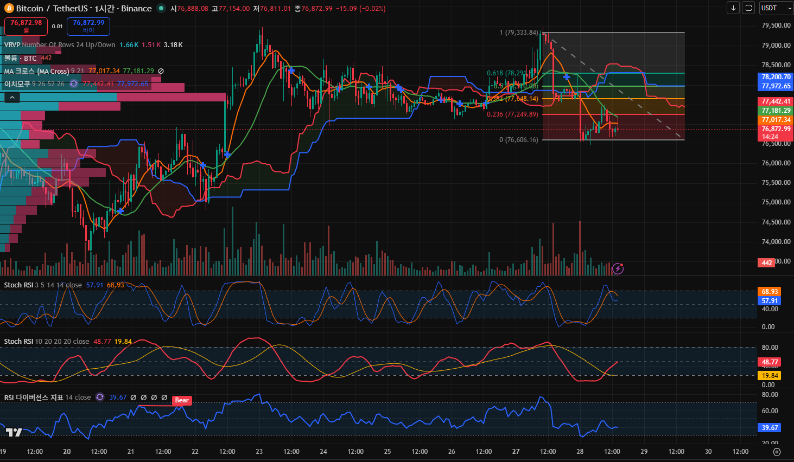This screenshot has height=462, width=794.
Task: Click the 0.01 spread value
Action: point(57,26)
